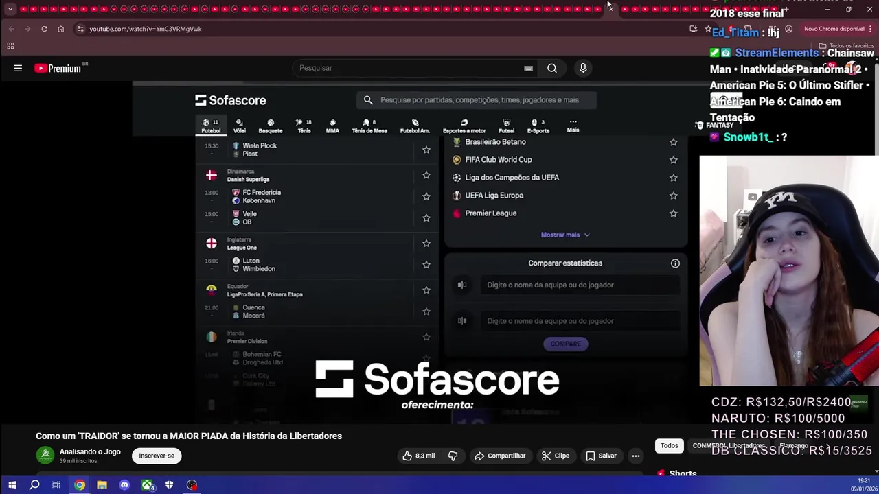The image size is (879, 494).
Task: Open the MMA sport tab
Action: [x=332, y=126]
